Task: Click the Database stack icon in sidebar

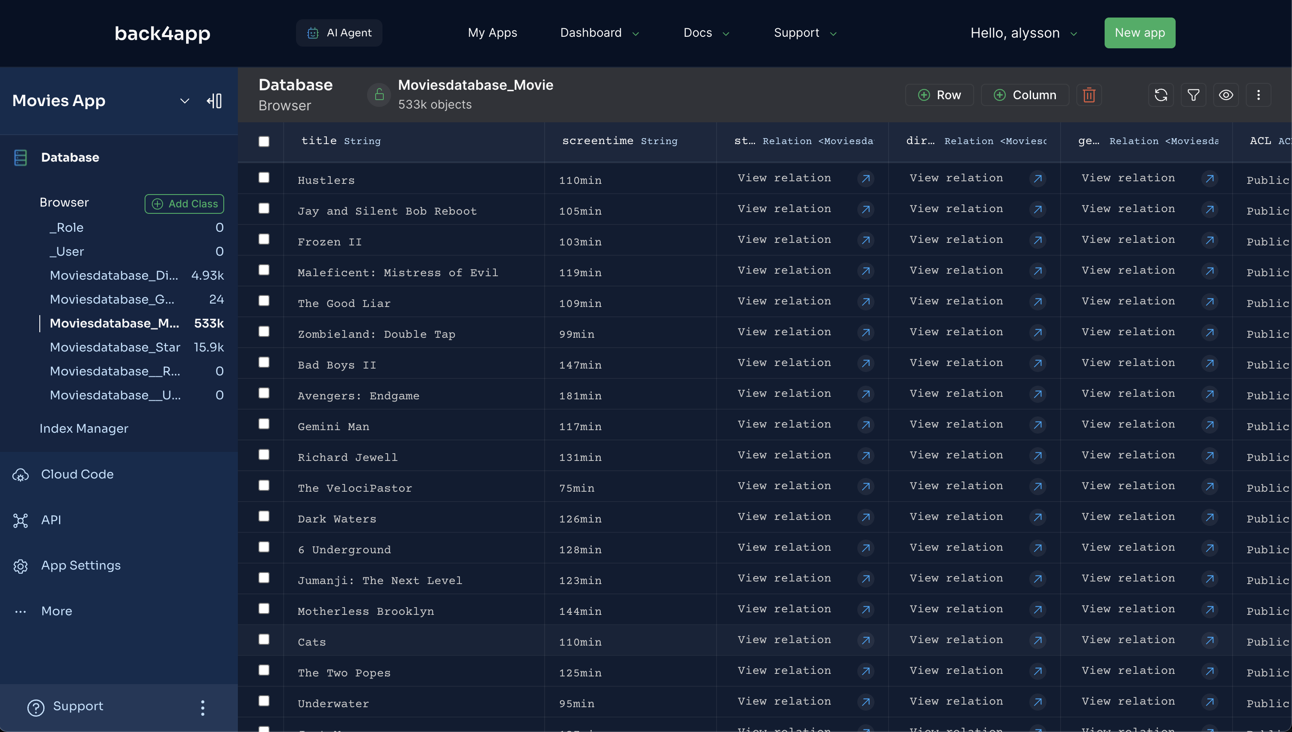Action: coord(21,157)
